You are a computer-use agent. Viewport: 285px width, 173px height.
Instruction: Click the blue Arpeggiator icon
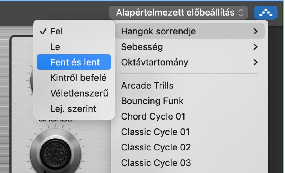pos(266,13)
